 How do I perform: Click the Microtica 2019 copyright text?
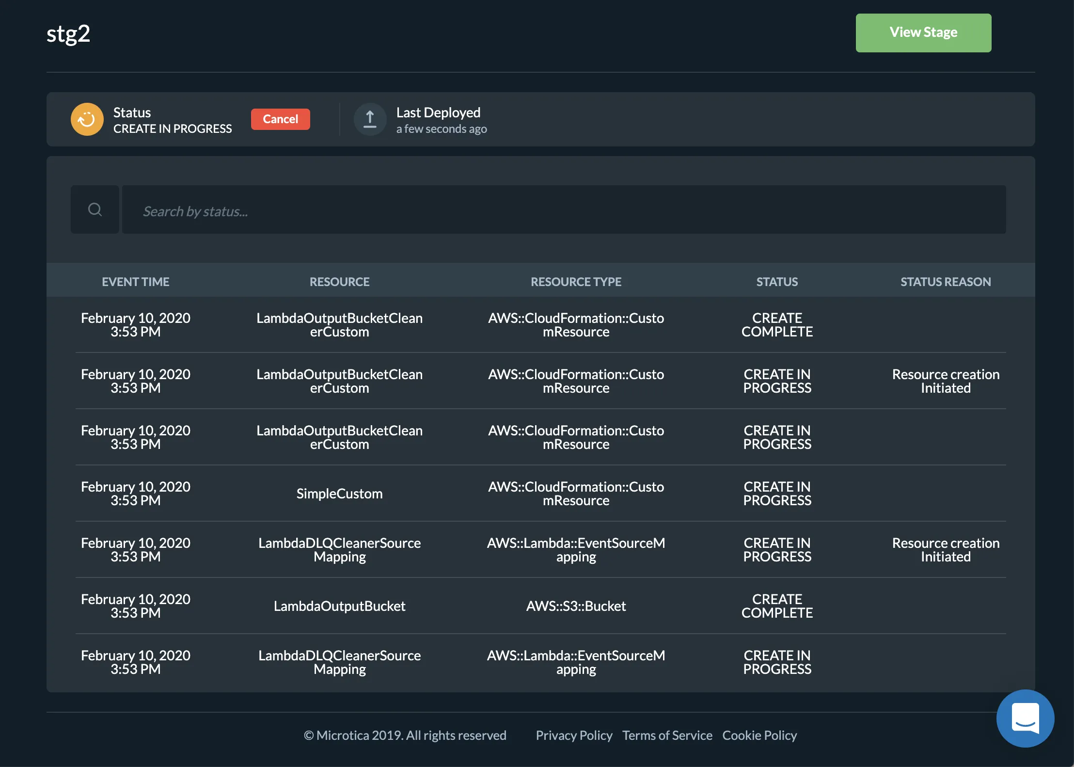click(405, 735)
